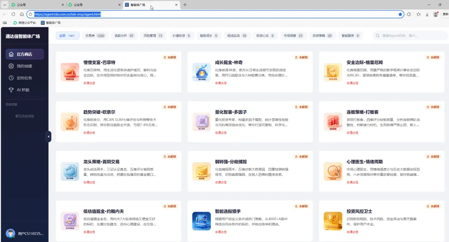This screenshot has width=449, height=242.
Task: Click the 用户CS110725 account name
Action: pyautogui.click(x=31, y=234)
